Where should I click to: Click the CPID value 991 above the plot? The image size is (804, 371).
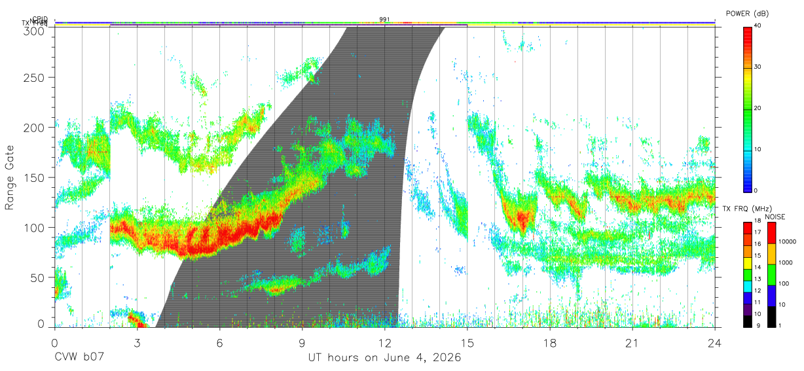(384, 20)
